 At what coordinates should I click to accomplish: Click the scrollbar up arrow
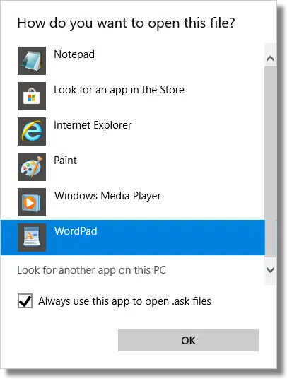click(x=270, y=58)
